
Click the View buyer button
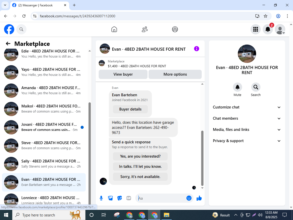pos(123,74)
